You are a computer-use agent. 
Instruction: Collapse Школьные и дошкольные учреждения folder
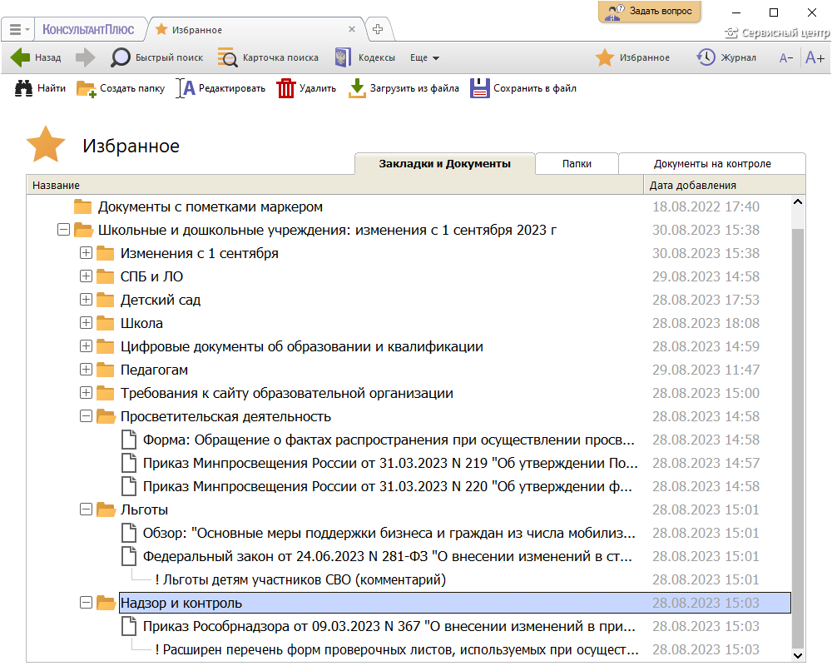[x=64, y=230]
